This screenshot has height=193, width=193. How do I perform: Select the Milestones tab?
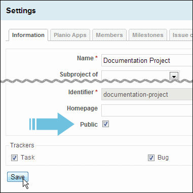coord(148,35)
